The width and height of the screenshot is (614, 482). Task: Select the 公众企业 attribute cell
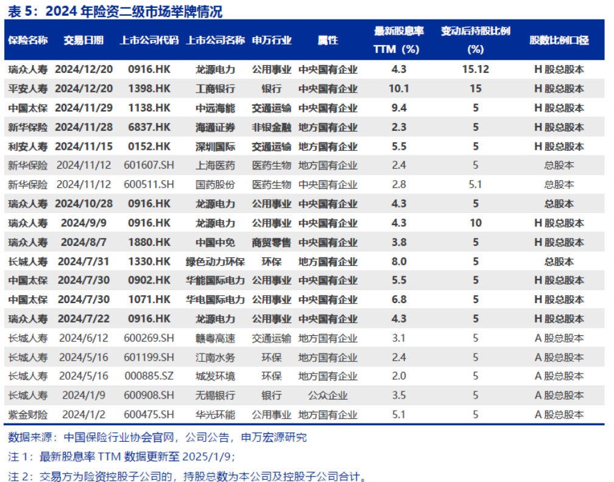click(328, 396)
